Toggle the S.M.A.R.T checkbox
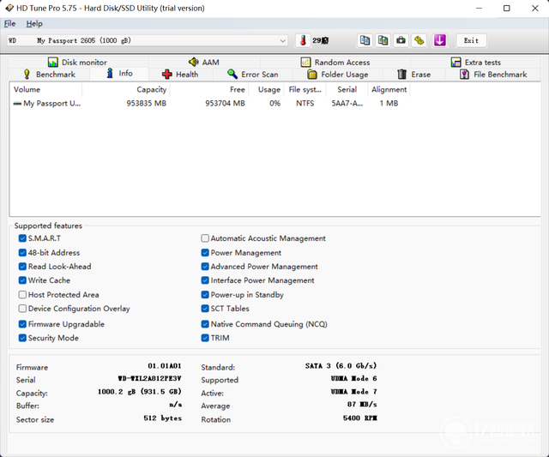This screenshot has height=457, width=549. 22,238
